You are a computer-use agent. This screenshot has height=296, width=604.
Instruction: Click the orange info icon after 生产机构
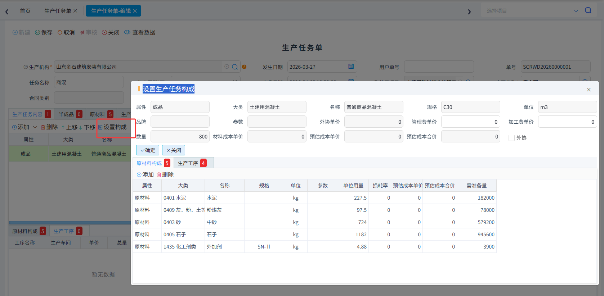pos(244,67)
